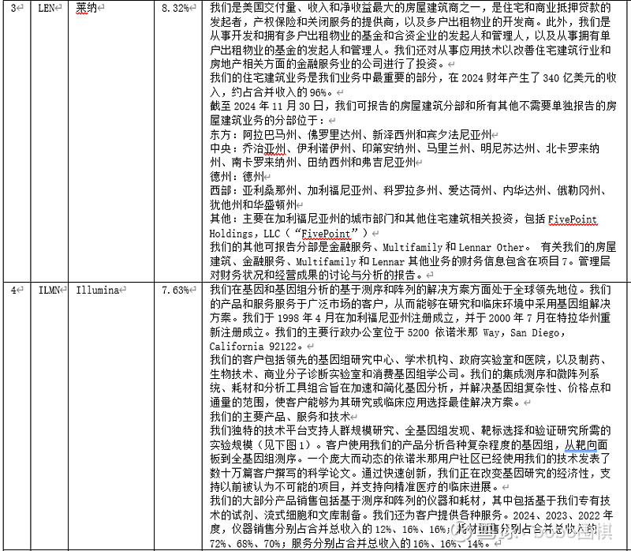
Task: Click the row number cell "3"
Action: point(13,8)
